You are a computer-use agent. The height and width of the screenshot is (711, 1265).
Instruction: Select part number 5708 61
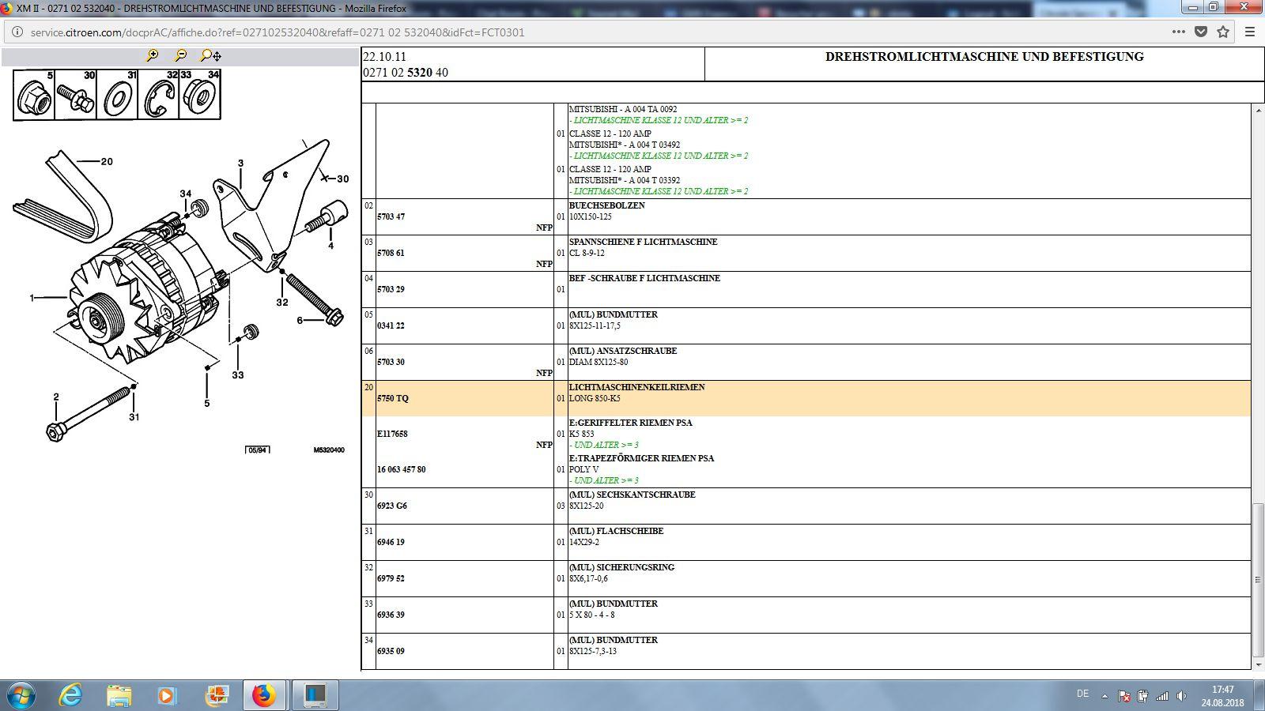(391, 253)
